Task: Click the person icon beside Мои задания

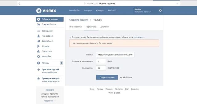Action: pyautogui.click(x=38, y=36)
